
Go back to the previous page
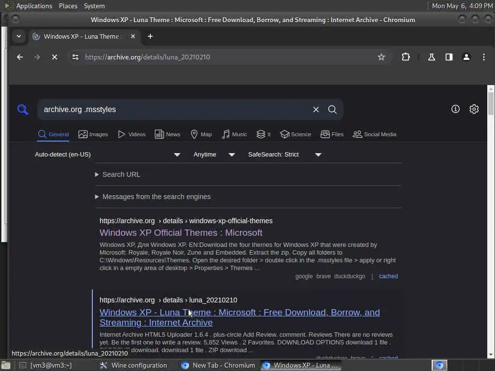pyautogui.click(x=20, y=57)
